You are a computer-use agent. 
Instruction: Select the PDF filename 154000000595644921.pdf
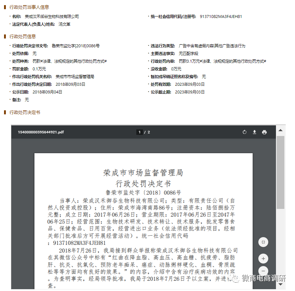[x=41, y=132]
